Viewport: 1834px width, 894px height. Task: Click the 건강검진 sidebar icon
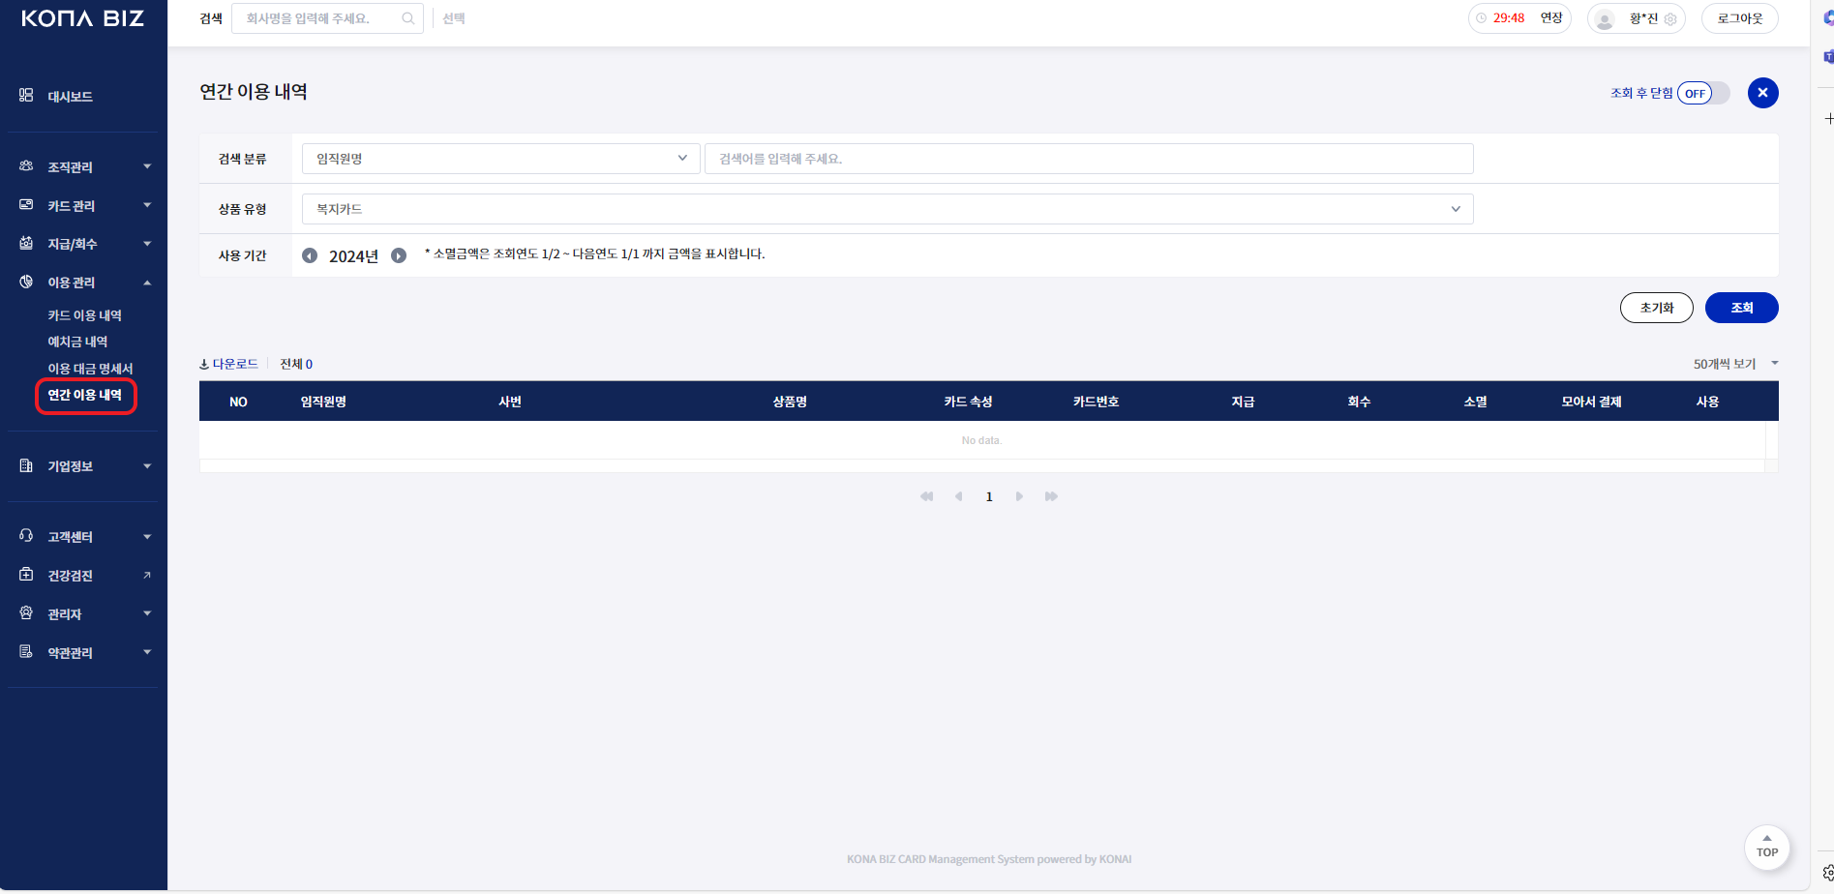(26, 575)
